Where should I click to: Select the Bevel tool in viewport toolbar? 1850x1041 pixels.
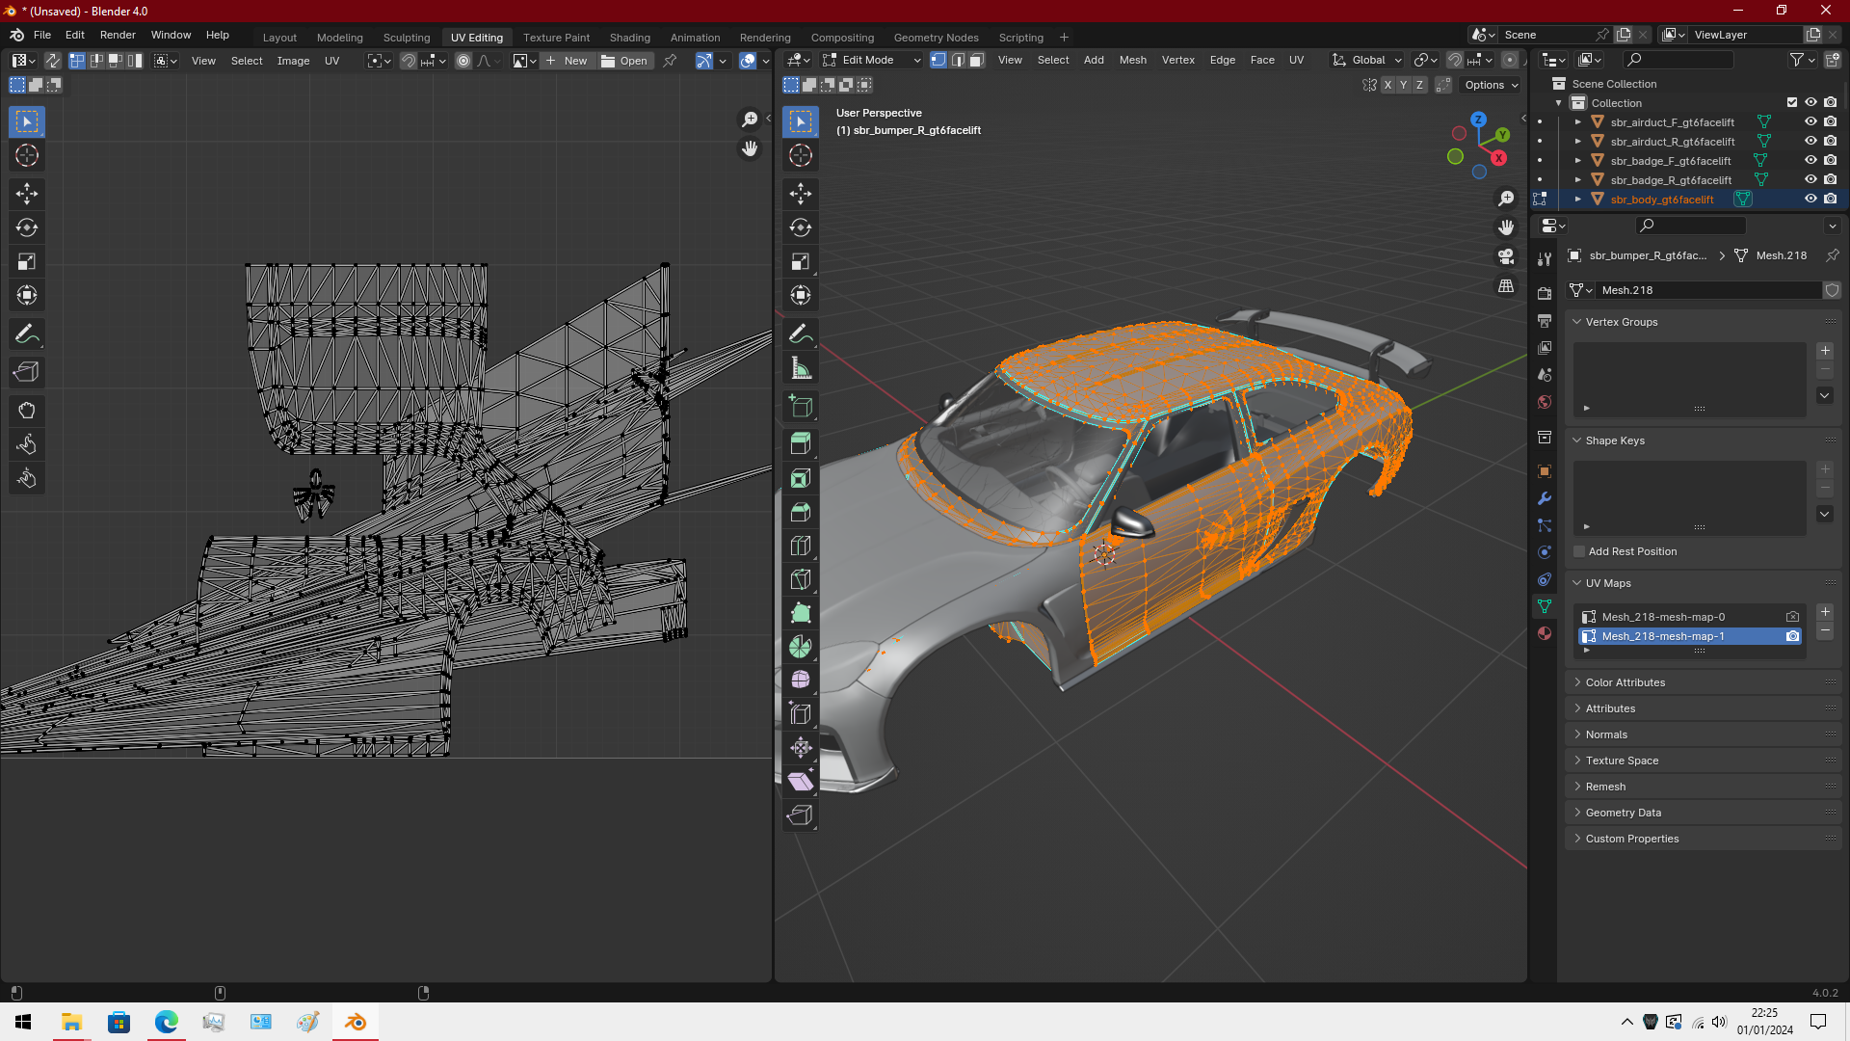coord(800,513)
